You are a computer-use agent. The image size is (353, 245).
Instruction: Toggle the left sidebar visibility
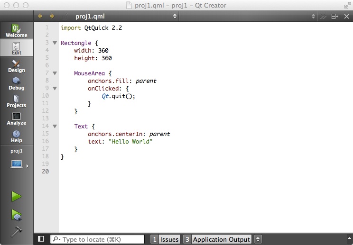[x=41, y=239]
